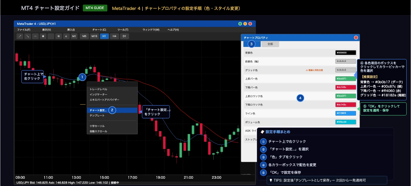Click the ④ step badge in the properties dialog

click(x=300, y=98)
